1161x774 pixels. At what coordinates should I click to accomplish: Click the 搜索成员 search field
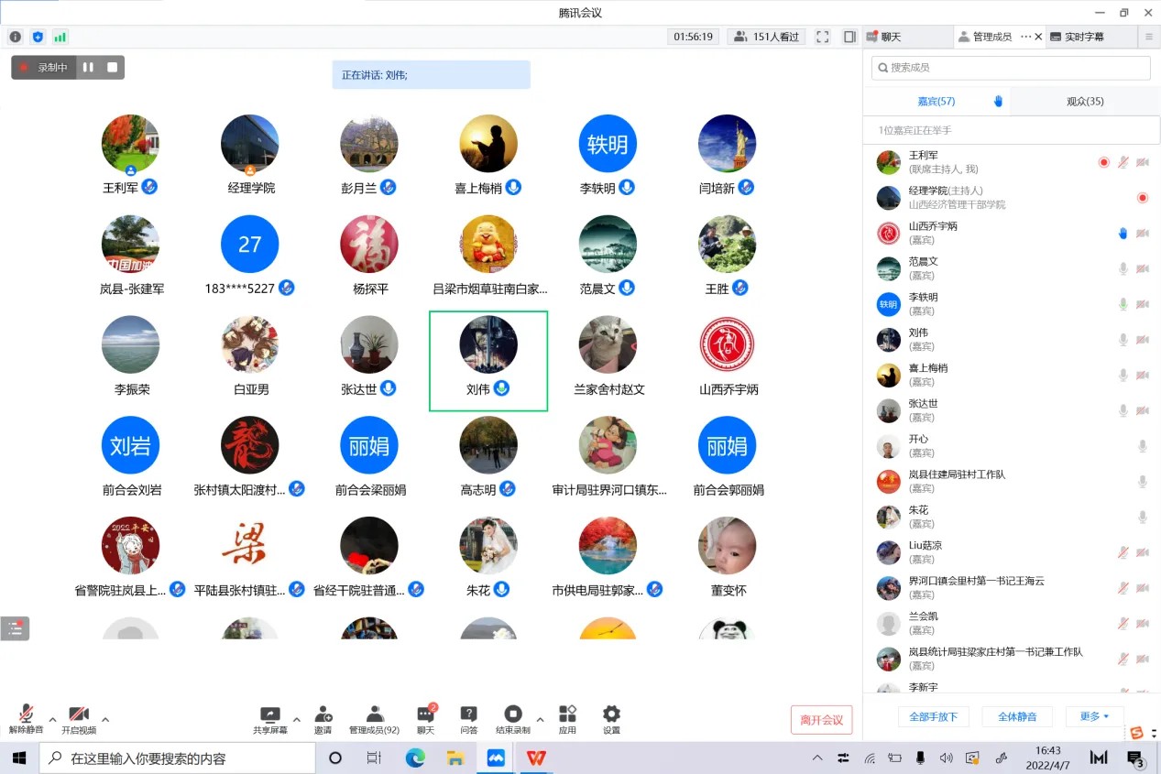(x=1011, y=68)
